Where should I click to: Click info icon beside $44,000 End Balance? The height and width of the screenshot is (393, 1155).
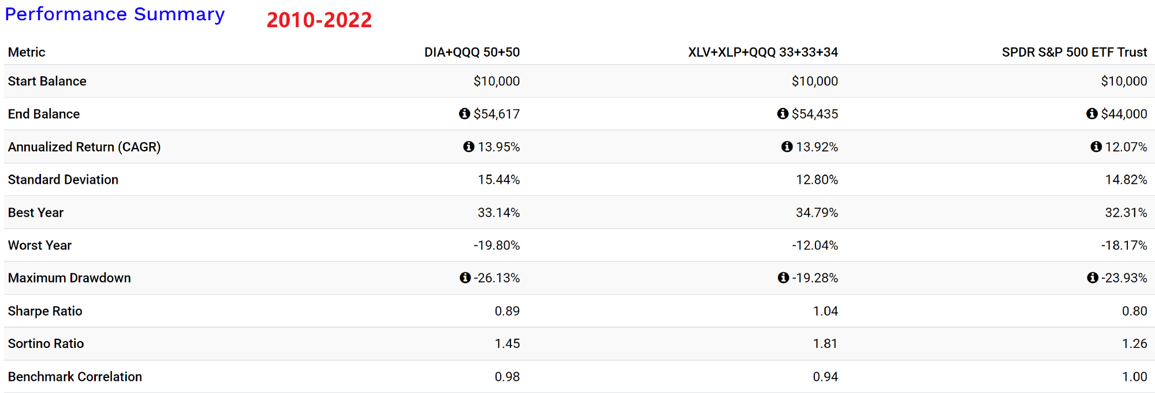click(x=1091, y=114)
